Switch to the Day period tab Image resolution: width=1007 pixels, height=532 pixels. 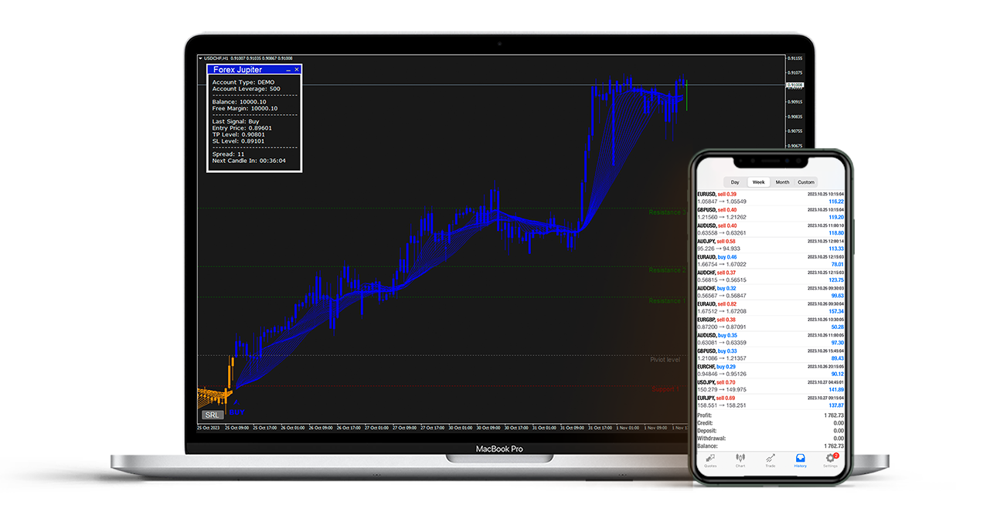[735, 182]
